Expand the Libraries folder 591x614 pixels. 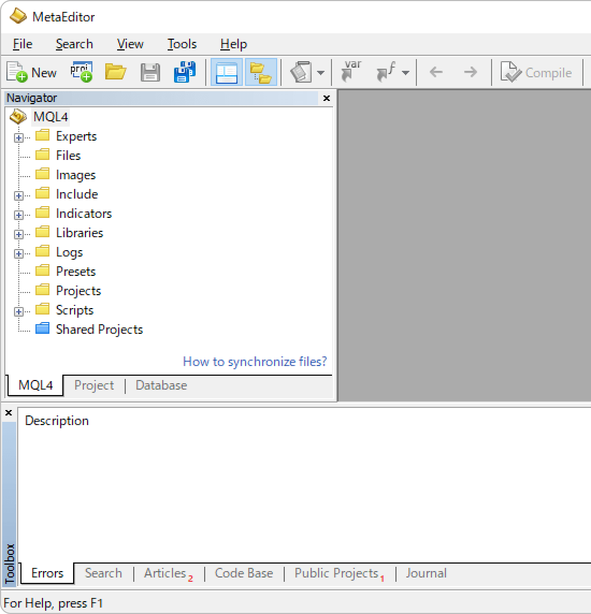18,234
